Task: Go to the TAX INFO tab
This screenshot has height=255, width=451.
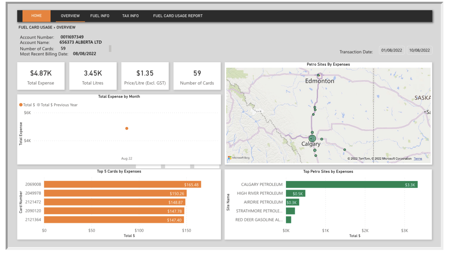Action: 130,16
